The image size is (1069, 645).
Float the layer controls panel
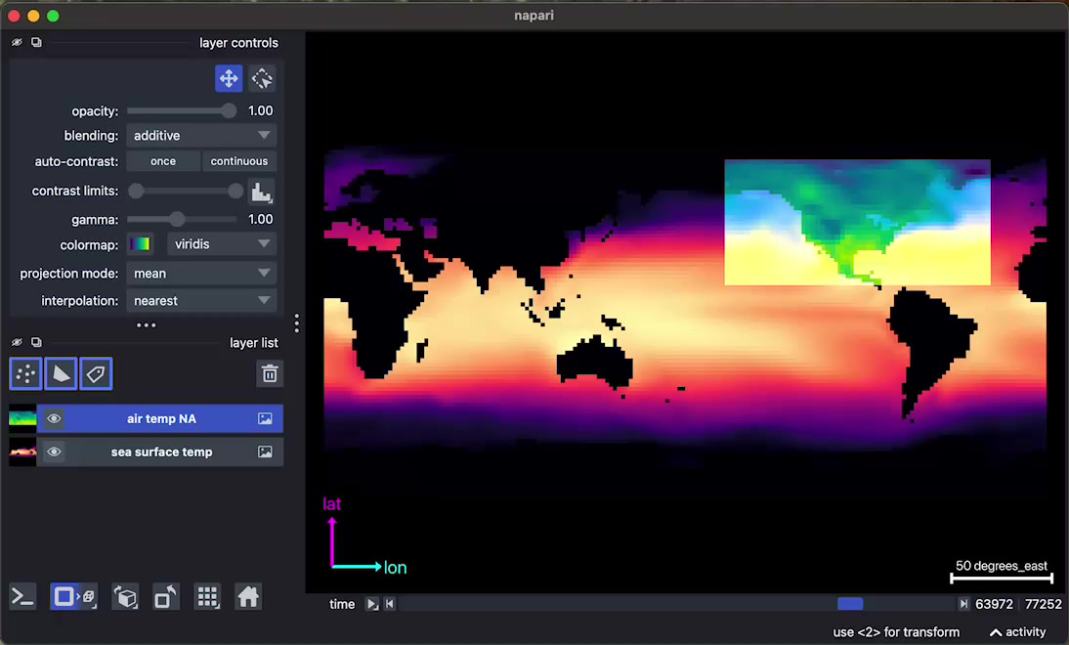point(36,42)
